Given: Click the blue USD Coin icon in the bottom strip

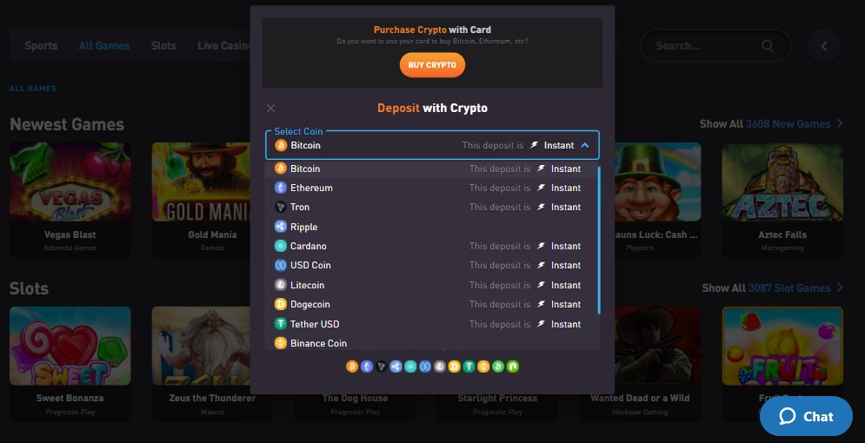Looking at the screenshot, I should (425, 367).
